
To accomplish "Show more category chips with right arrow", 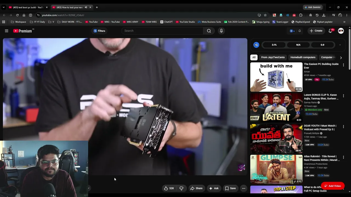I will (341, 58).
